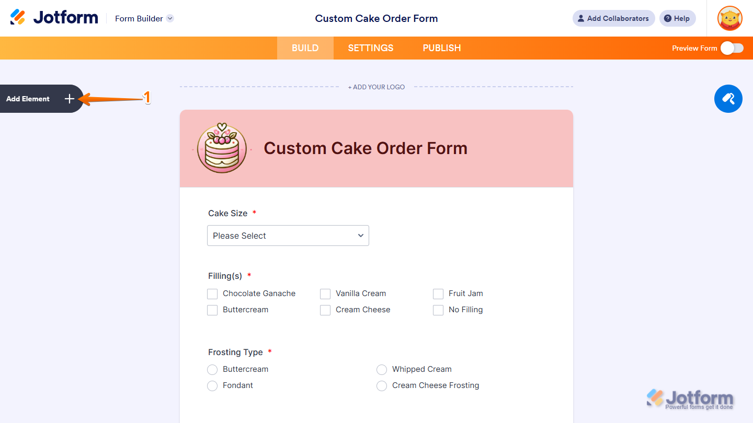The image size is (753, 423).
Task: Open the Form Designer paint roller icon
Action: click(x=728, y=99)
